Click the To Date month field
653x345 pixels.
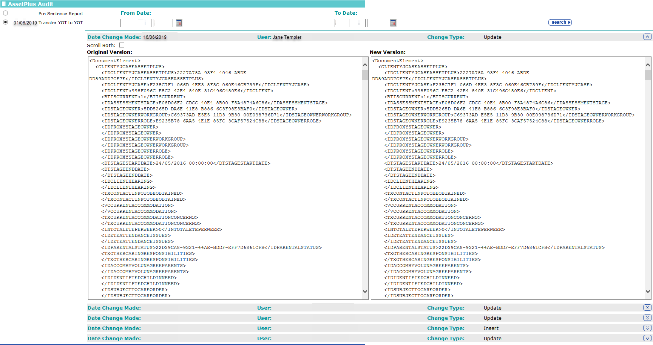point(358,23)
